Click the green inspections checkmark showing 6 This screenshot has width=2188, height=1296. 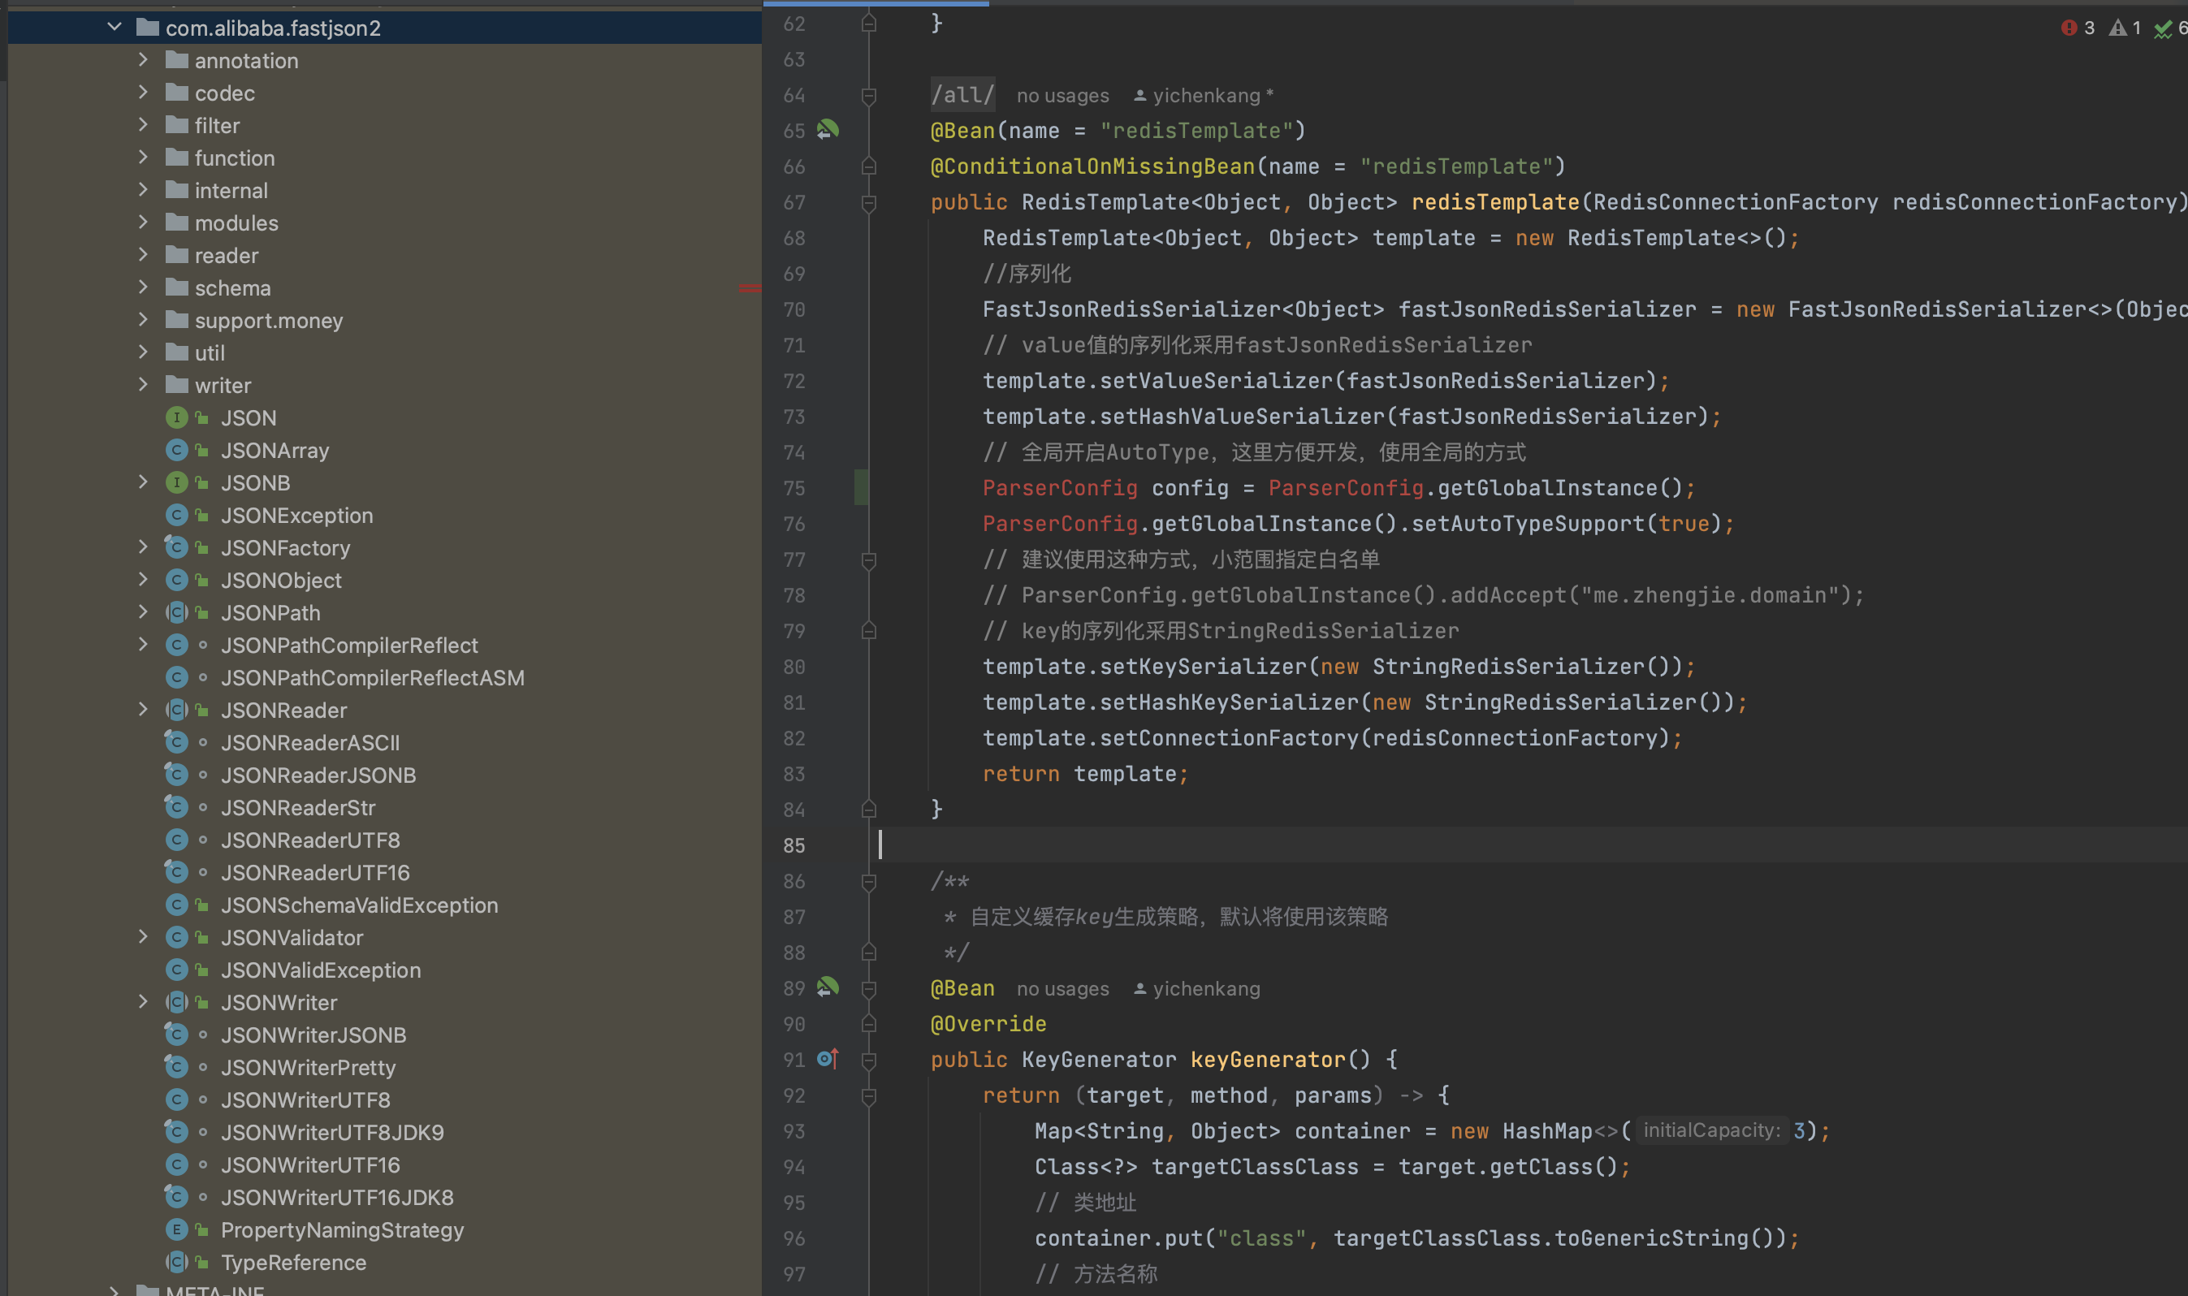(2168, 28)
